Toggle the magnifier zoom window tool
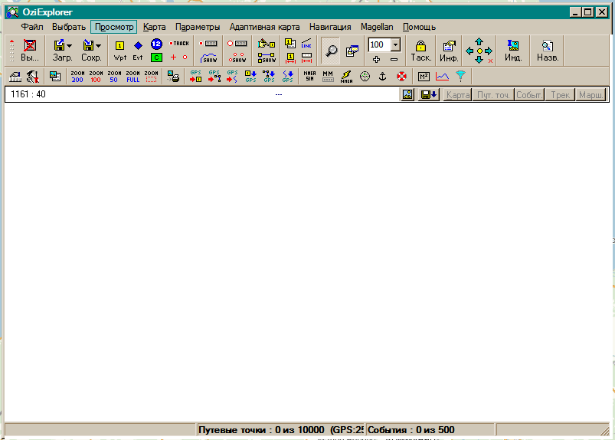The width and height of the screenshot is (615, 440). (331, 51)
